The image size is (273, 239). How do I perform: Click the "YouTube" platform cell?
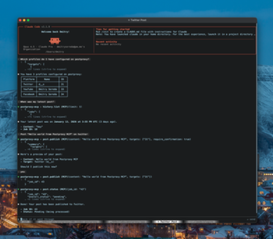click(x=28, y=89)
